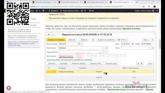Open the updates counter showing 17
The height and width of the screenshot is (93, 165).
38,11
